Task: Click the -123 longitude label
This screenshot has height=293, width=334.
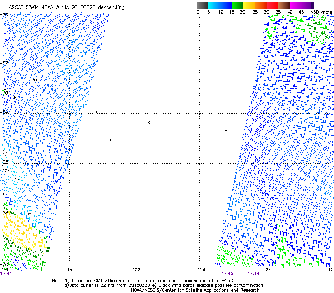Action: coord(265,270)
